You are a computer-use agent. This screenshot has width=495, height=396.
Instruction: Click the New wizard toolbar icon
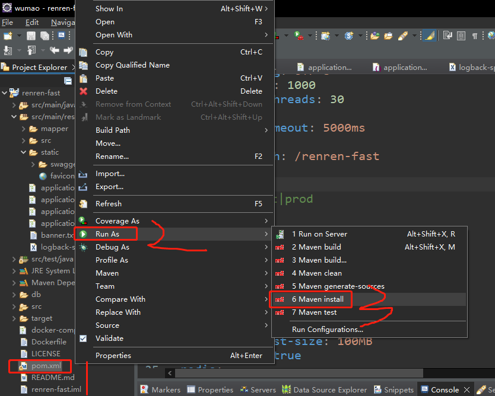click(x=8, y=36)
